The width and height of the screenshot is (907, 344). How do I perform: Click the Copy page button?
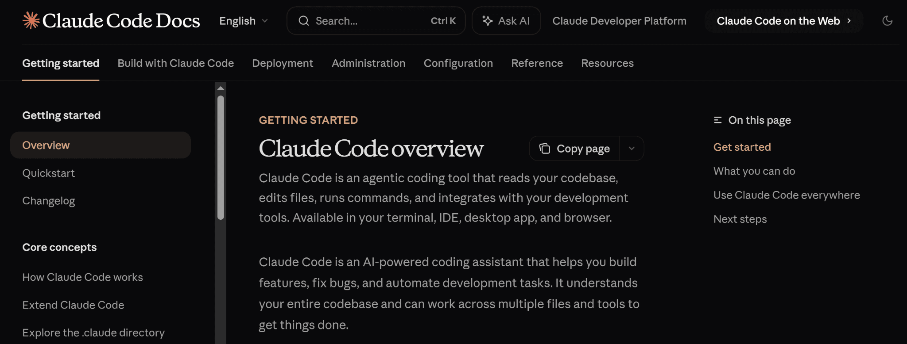[x=574, y=149]
